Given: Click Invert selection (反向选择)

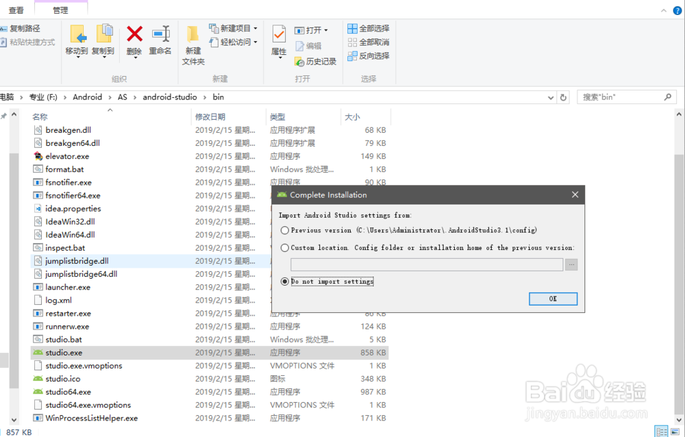Looking at the screenshot, I should [x=369, y=56].
